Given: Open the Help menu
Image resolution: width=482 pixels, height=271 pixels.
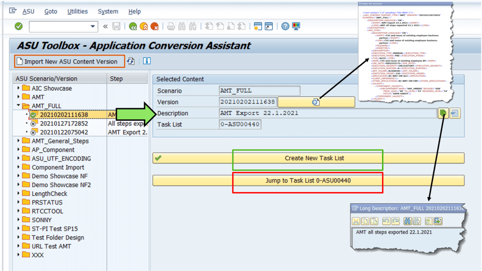Looking at the screenshot, I should tap(134, 11).
